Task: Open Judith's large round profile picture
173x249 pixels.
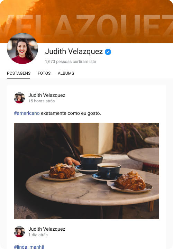Action: pyautogui.click(x=22, y=48)
